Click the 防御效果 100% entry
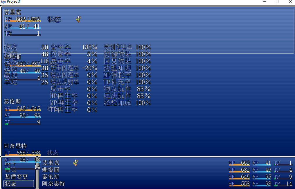 (127, 54)
